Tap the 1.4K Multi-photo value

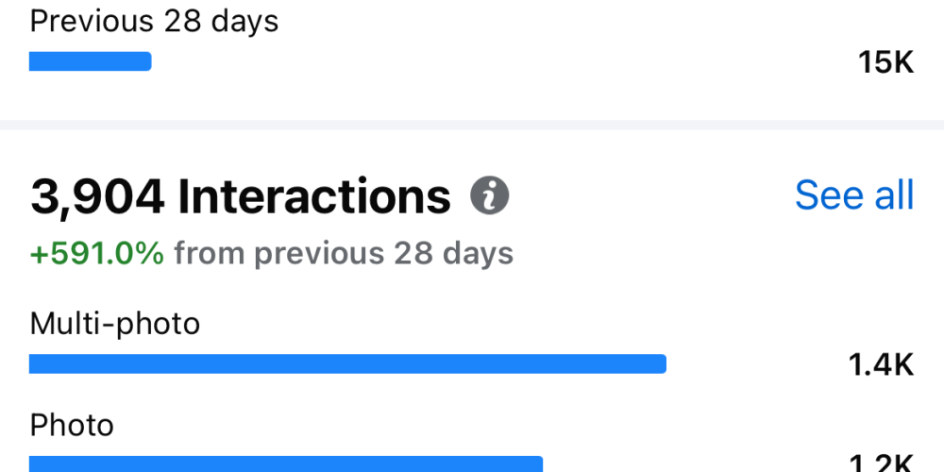[881, 364]
